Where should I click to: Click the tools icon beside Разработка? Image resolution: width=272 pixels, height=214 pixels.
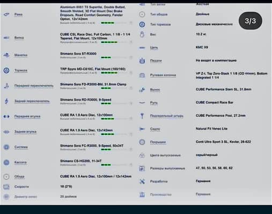click(142, 181)
